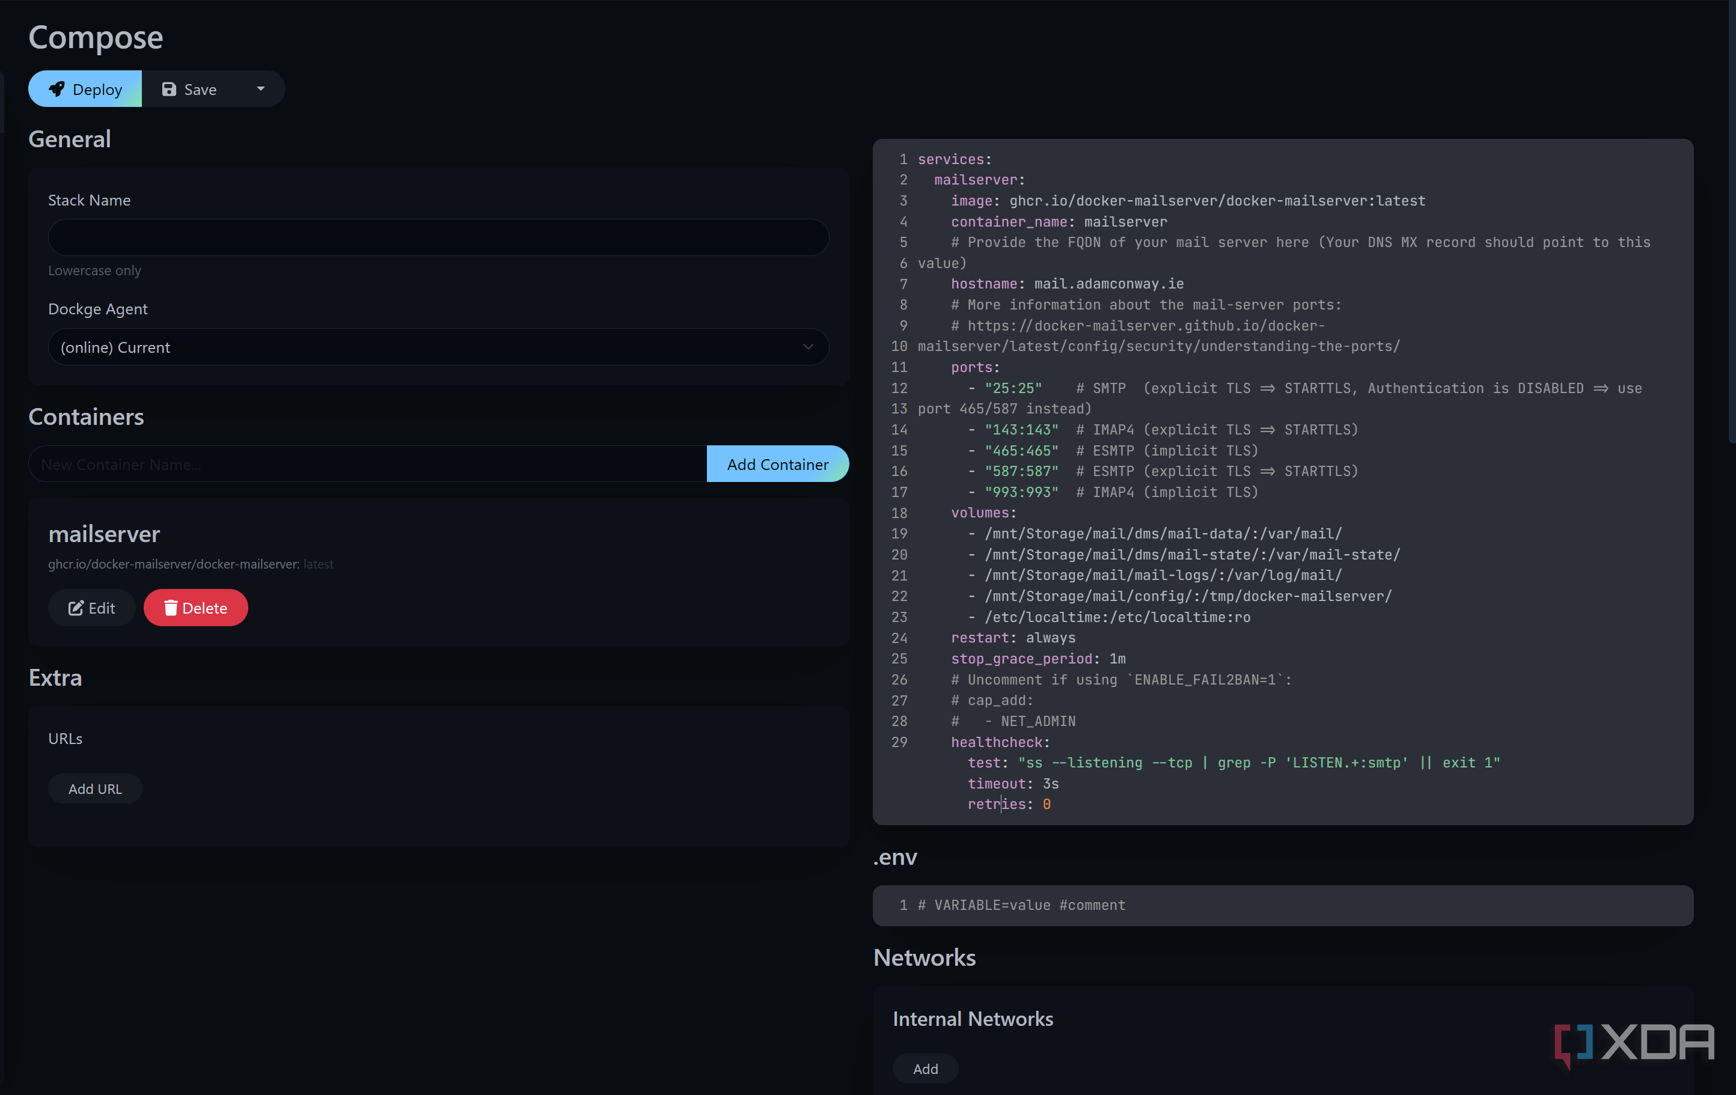Click the "25:25" port entry
The width and height of the screenshot is (1736, 1095).
coord(1013,388)
